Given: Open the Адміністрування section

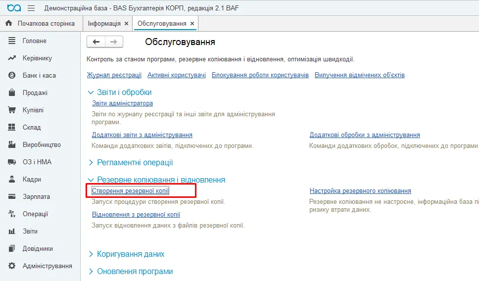Looking at the screenshot, I should click(48, 266).
